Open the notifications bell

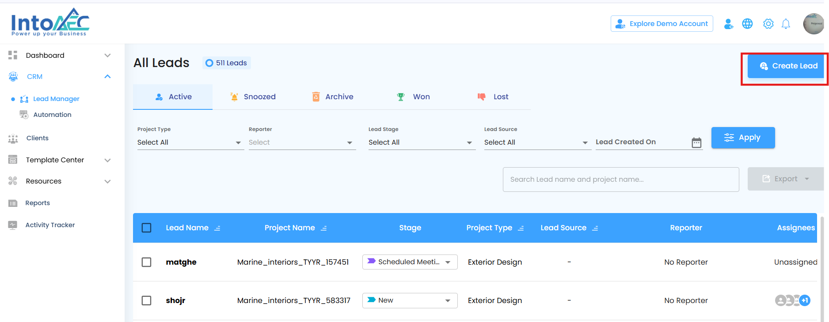click(786, 24)
